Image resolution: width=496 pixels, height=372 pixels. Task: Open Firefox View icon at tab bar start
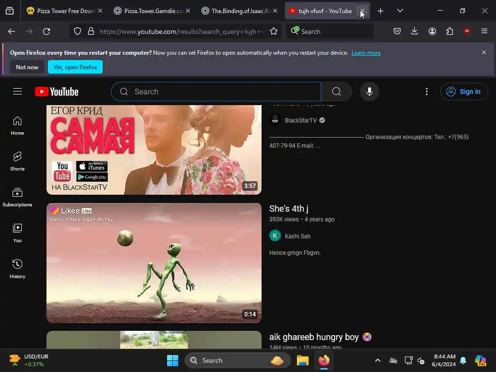10,11
